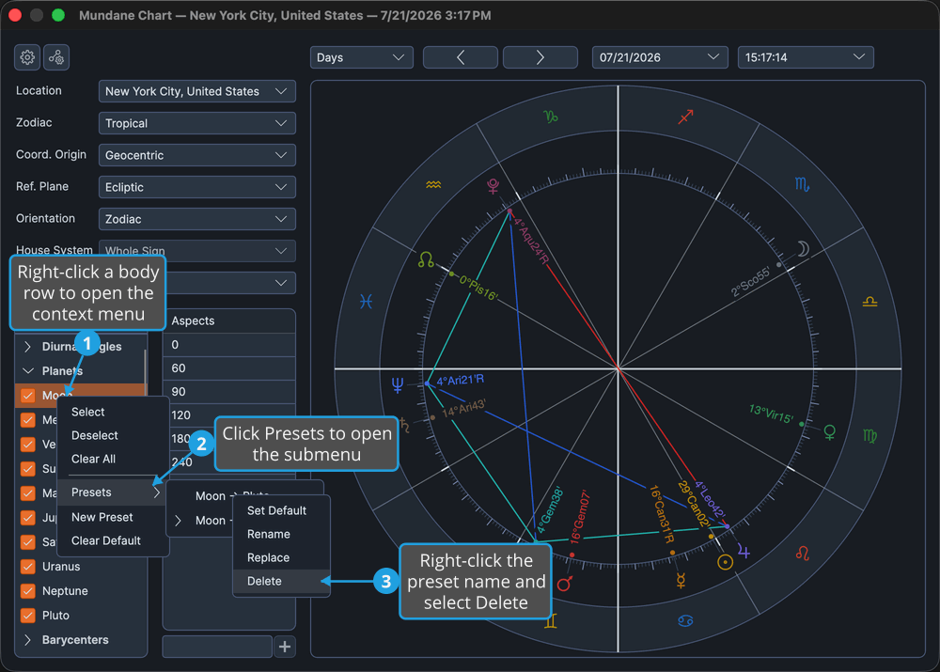Expand the Barycenters tree group
The height and width of the screenshot is (672, 940).
pos(27,640)
